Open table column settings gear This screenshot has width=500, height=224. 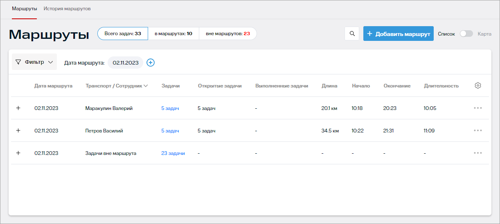(477, 85)
